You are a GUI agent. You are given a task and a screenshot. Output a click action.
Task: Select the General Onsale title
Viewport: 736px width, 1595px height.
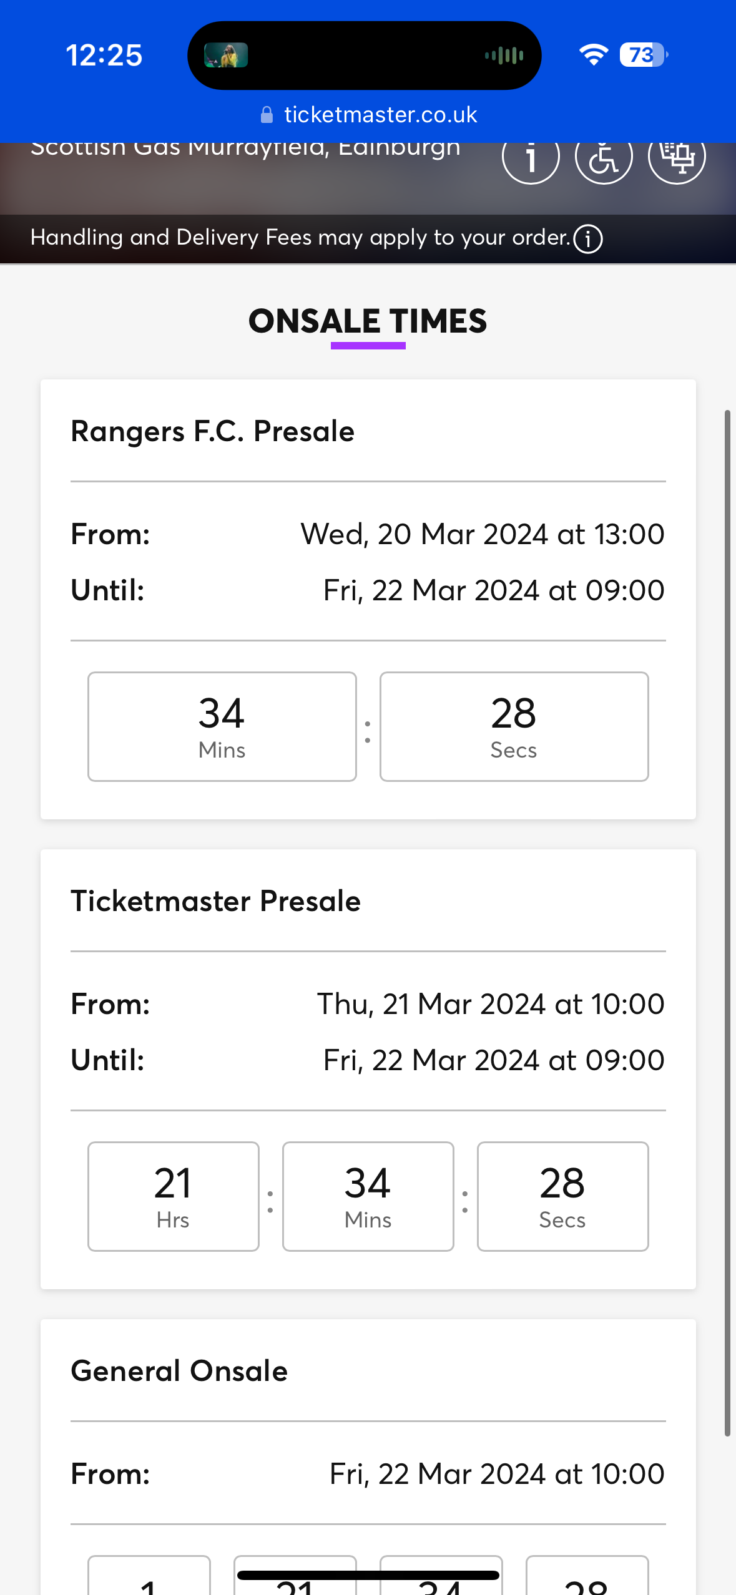coord(179,1371)
